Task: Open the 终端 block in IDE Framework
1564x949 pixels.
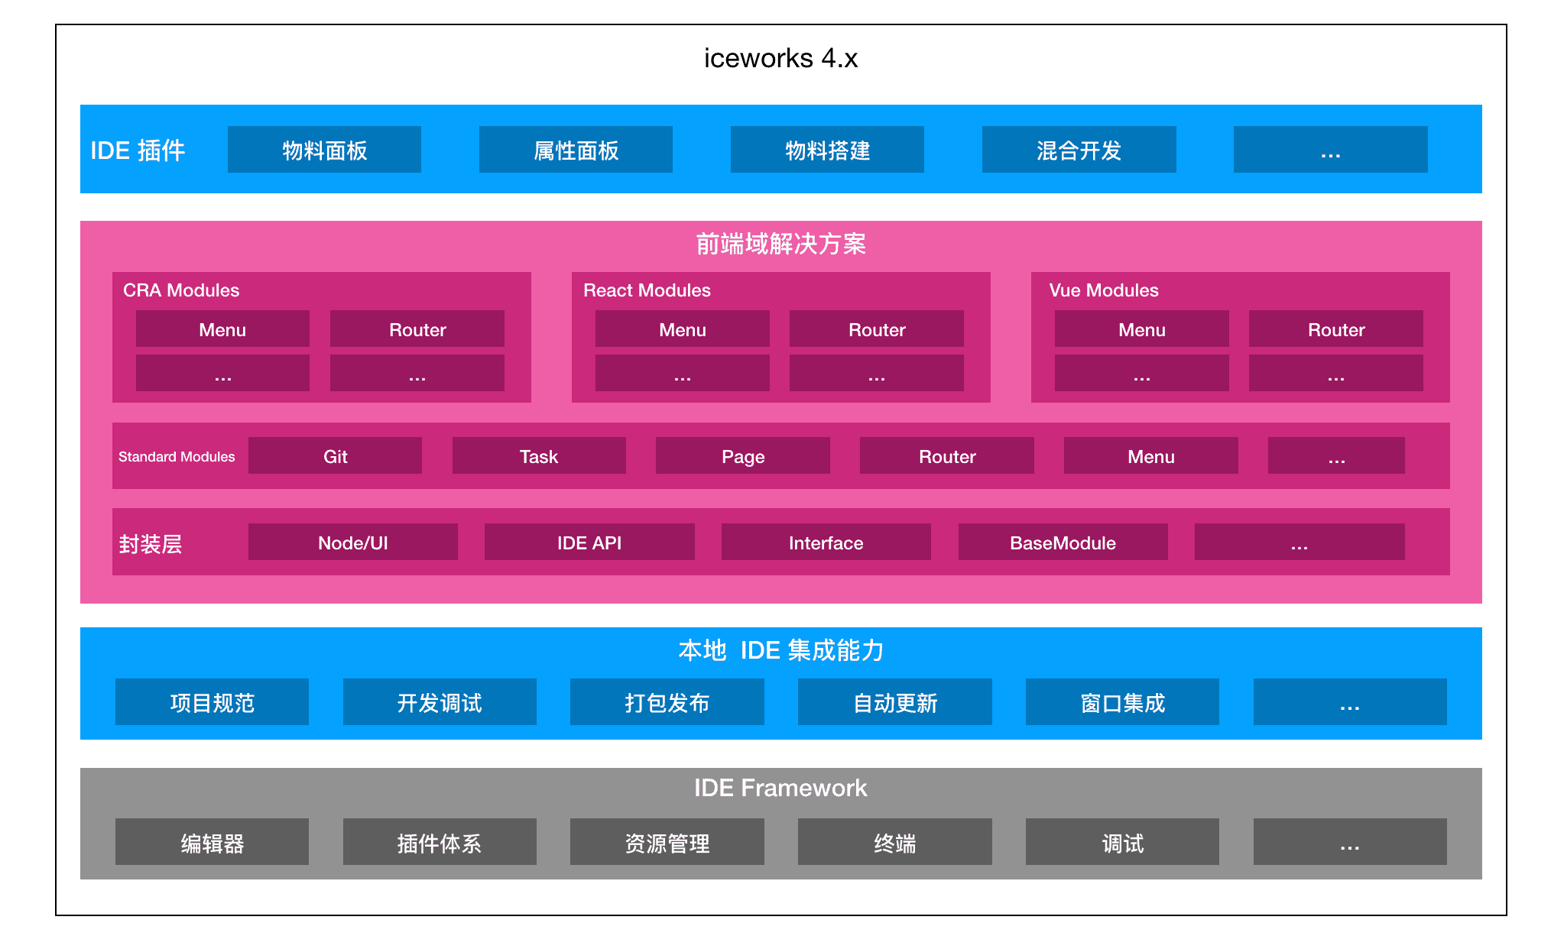Action: [894, 842]
